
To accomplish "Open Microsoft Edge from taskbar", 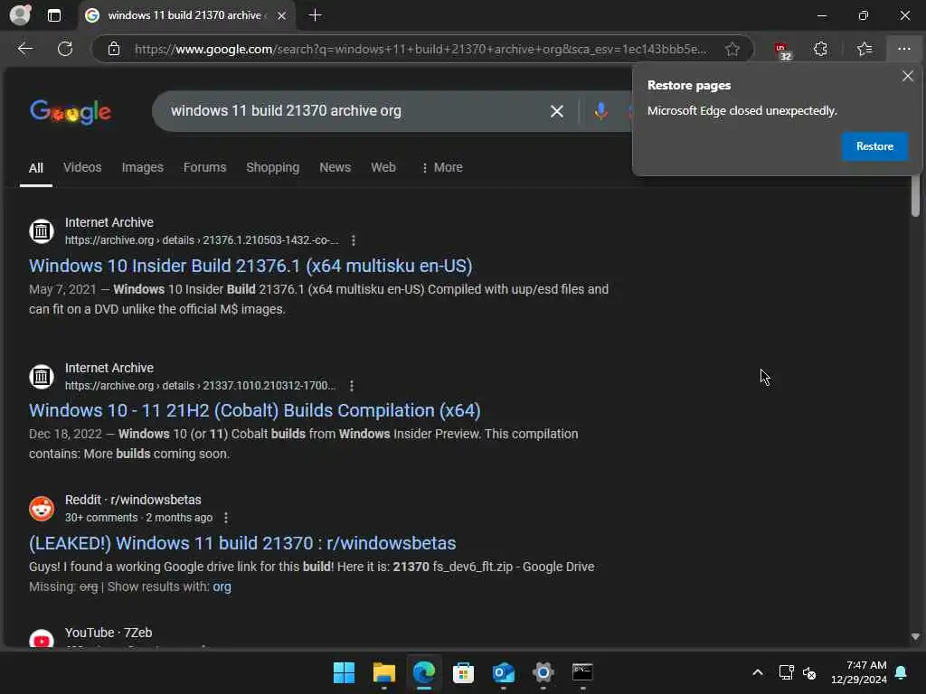I will tap(423, 672).
